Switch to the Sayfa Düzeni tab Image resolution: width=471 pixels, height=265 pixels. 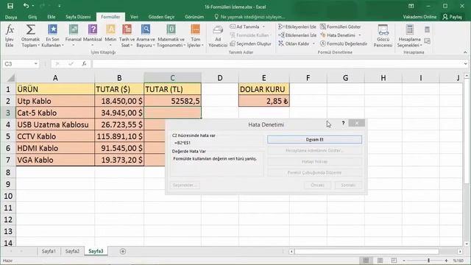78,17
